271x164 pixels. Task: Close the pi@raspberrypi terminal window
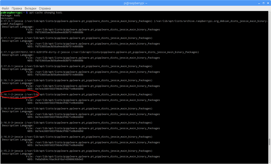(x=267, y=3)
